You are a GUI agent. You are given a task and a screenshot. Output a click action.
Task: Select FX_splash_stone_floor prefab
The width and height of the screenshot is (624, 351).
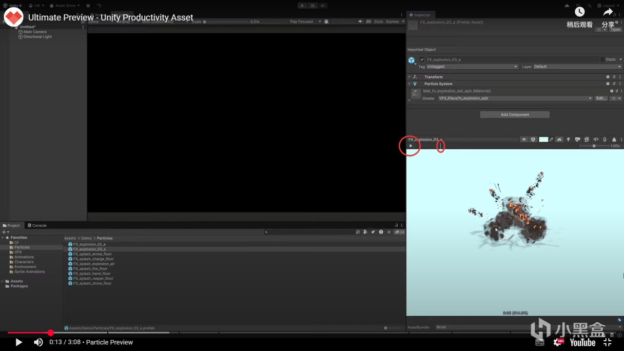(x=92, y=283)
